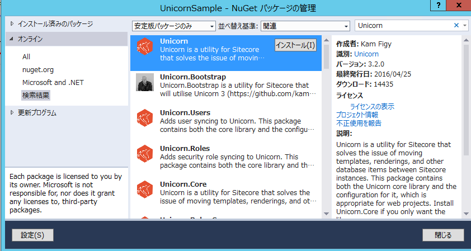Image resolution: width=471 pixels, height=251 pixels.
Task: Click the details pane scrollbar up arrow
Action: click(x=466, y=40)
